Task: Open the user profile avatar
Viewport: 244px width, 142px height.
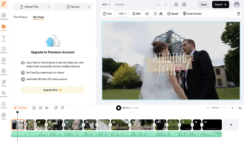Action: pyautogui.click(x=237, y=5)
